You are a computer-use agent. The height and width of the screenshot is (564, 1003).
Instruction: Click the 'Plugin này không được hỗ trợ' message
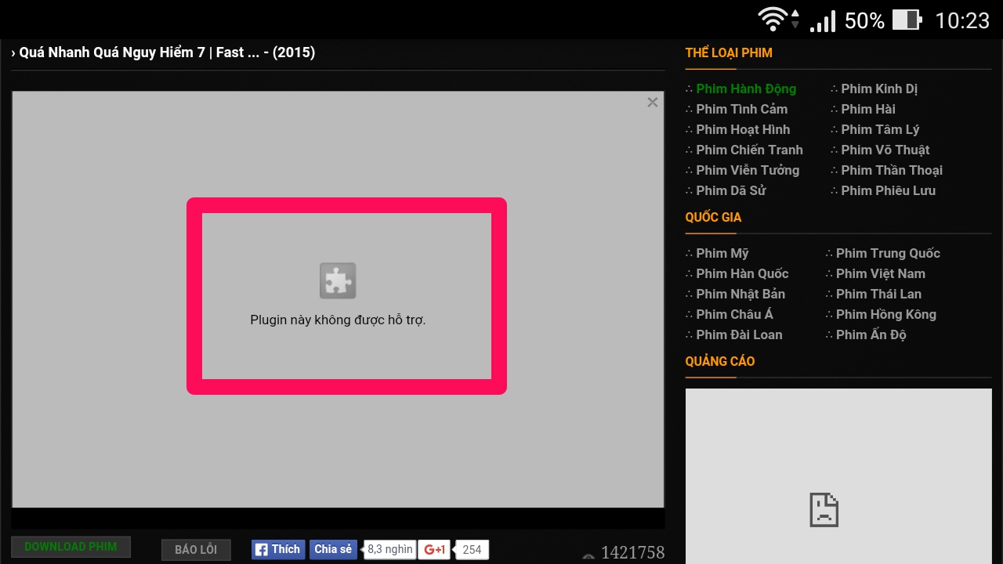point(338,320)
